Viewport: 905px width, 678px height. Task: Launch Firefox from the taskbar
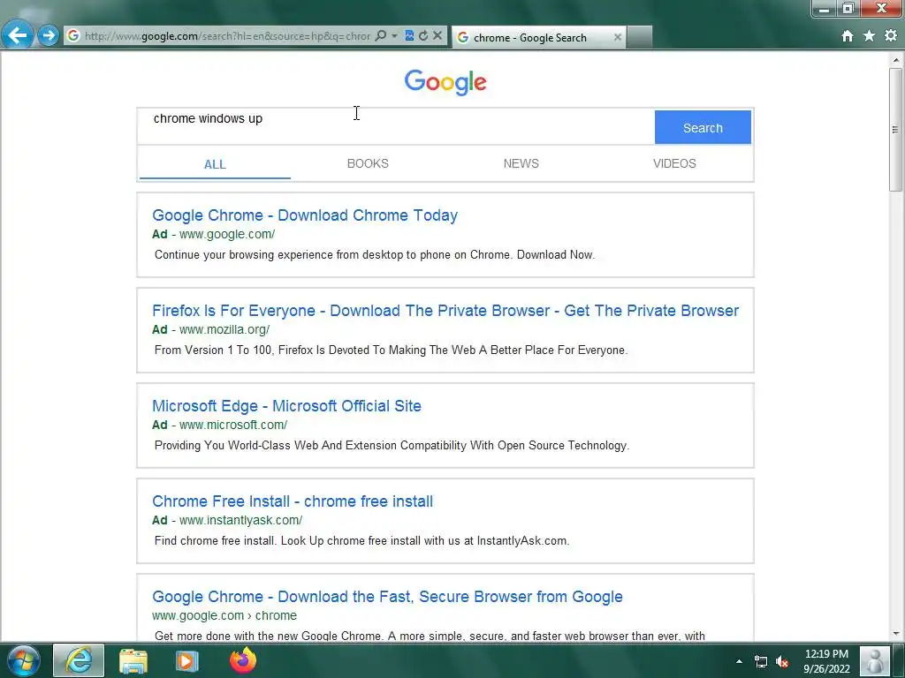[243, 660]
